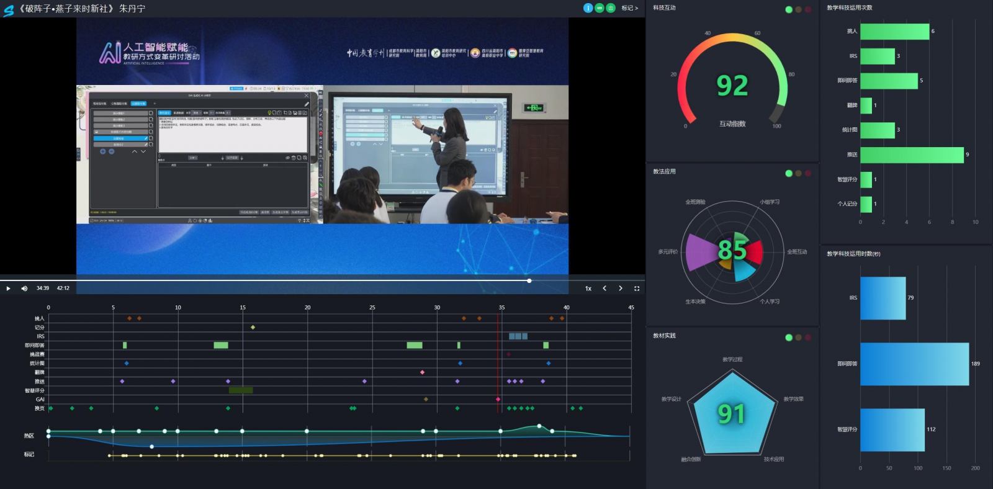Click the dark green 智慧评分 block on timeline
Screen dimensions: 993x489
point(240,390)
